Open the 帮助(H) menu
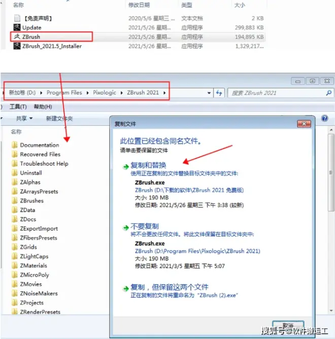Image resolution: width=335 pixels, height=339 pixels. point(43,106)
